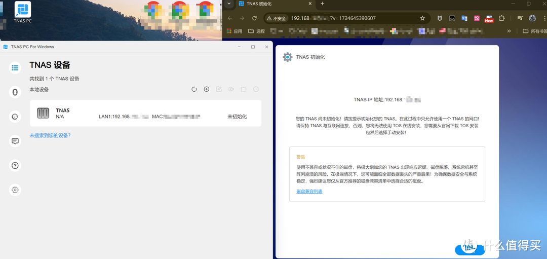Open the media control icon in browser toolbar
547x259 pixels.
click(520, 18)
